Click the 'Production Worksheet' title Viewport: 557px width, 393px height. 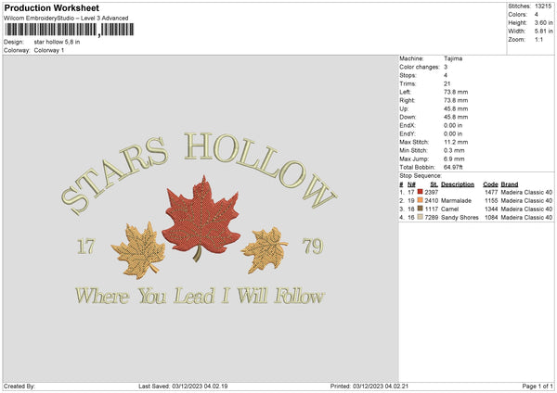tap(51, 7)
